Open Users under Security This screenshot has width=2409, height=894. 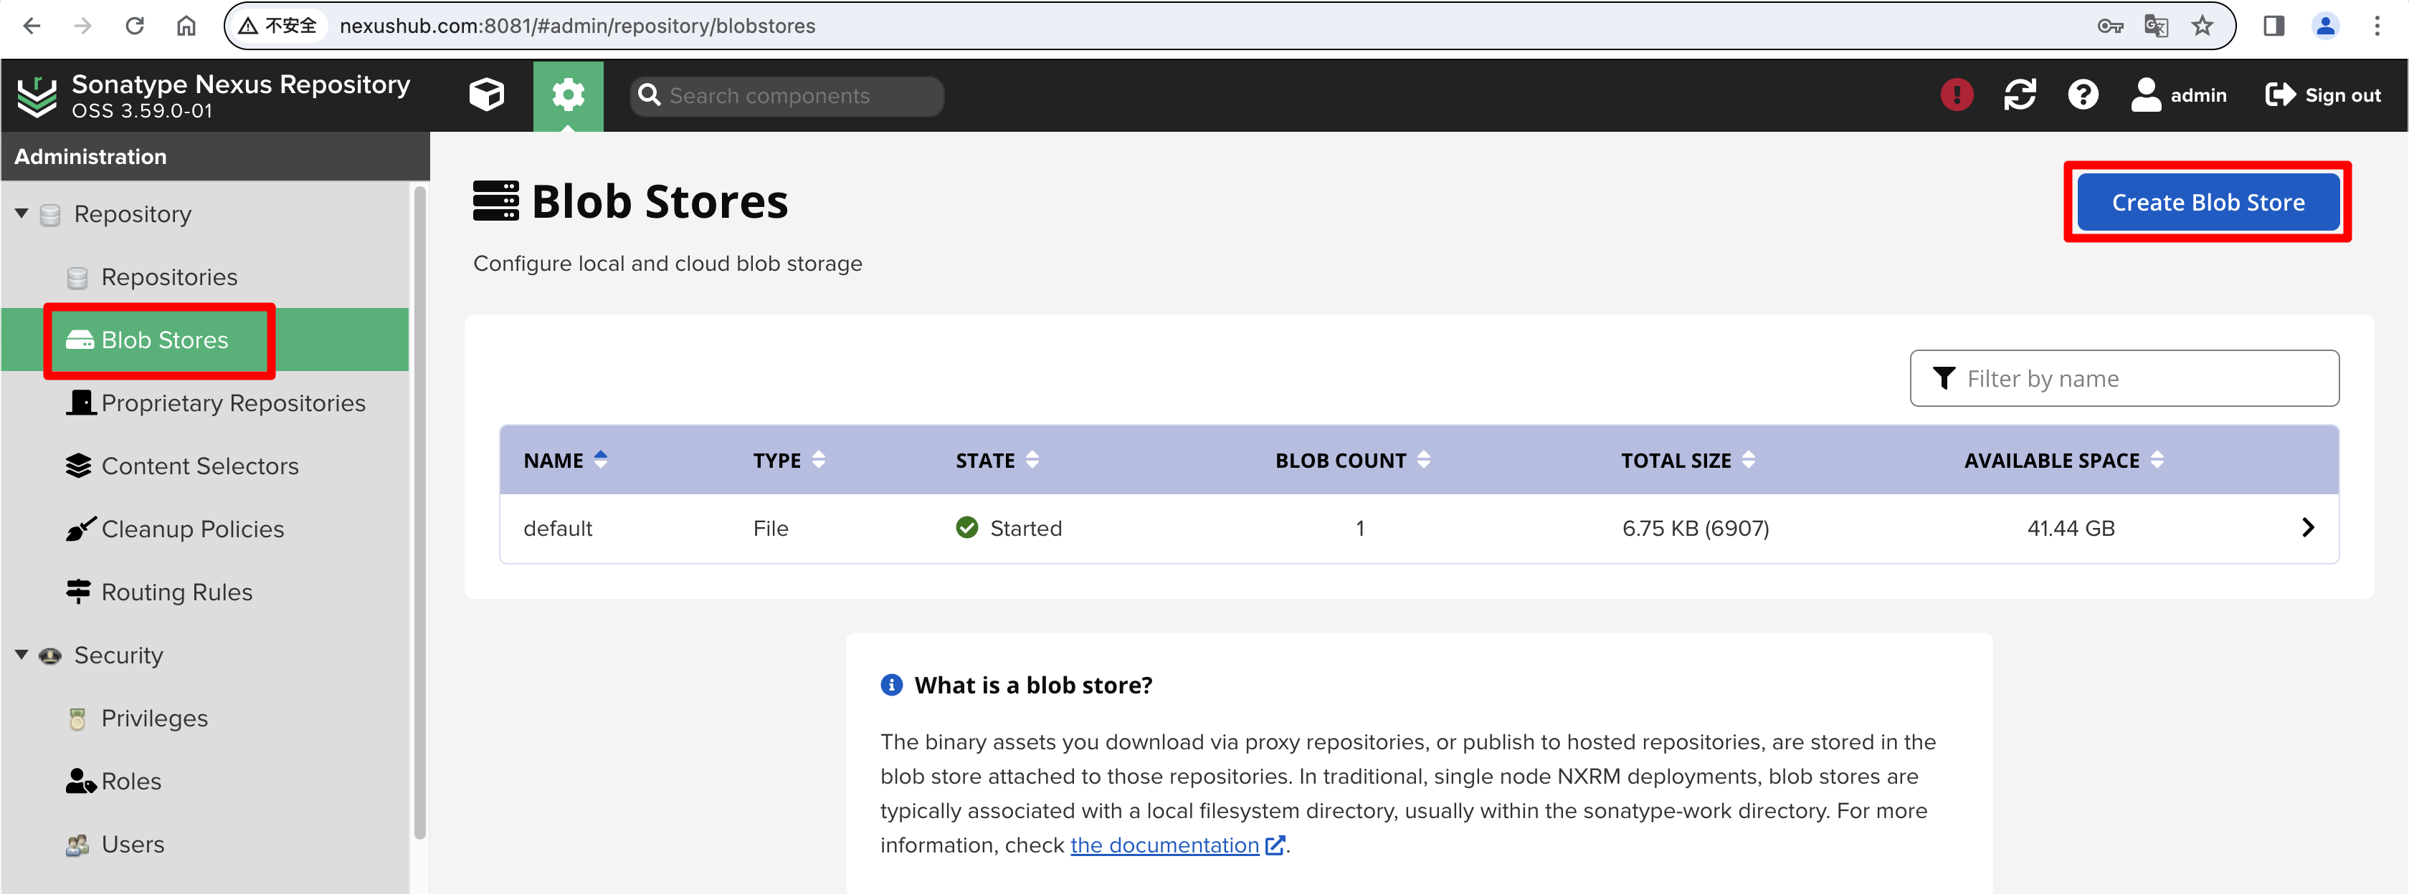pos(132,845)
